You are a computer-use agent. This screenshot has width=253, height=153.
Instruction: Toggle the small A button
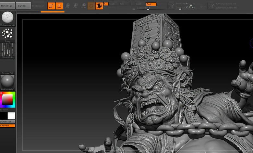click(106, 4)
